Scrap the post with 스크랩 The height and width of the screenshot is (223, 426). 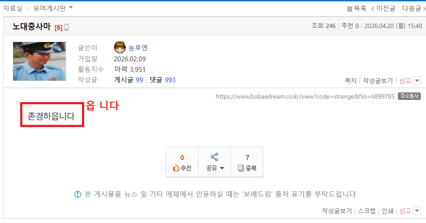tap(366, 211)
